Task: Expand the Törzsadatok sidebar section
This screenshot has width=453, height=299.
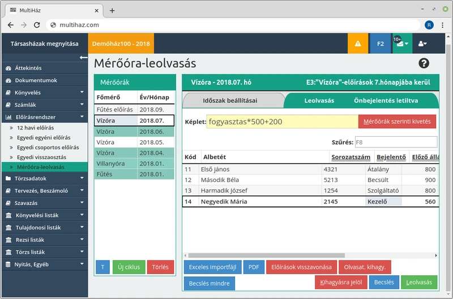Action: point(44,178)
